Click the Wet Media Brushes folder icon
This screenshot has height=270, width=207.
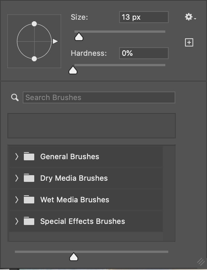[29, 199]
